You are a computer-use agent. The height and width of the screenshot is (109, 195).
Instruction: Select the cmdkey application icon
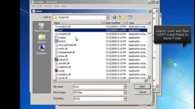click(x=56, y=38)
